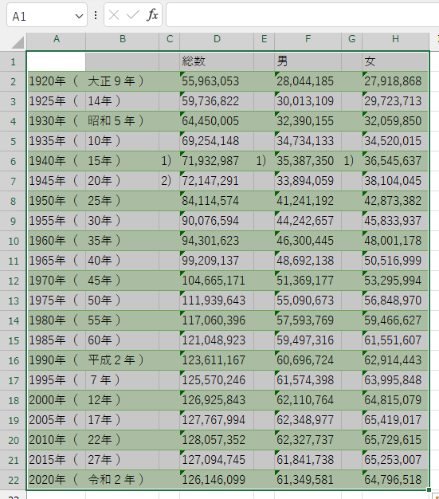Click the Select All triangle corner
Viewport: 439px width, 499px height.
click(18, 42)
